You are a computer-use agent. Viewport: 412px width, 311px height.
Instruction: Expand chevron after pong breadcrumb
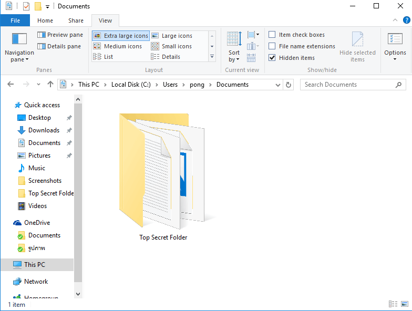(x=210, y=85)
